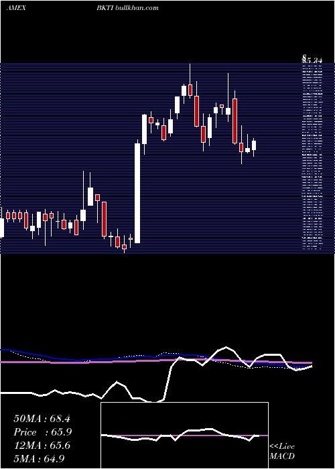Image resolution: width=335 pixels, height=469 pixels.
Task: Click the BKTI bullkhan.com title text
Action: click(x=127, y=8)
